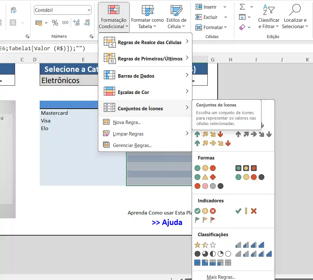Screen dimensions: 313x280
Task: Click the percent style button
Action: point(55,23)
